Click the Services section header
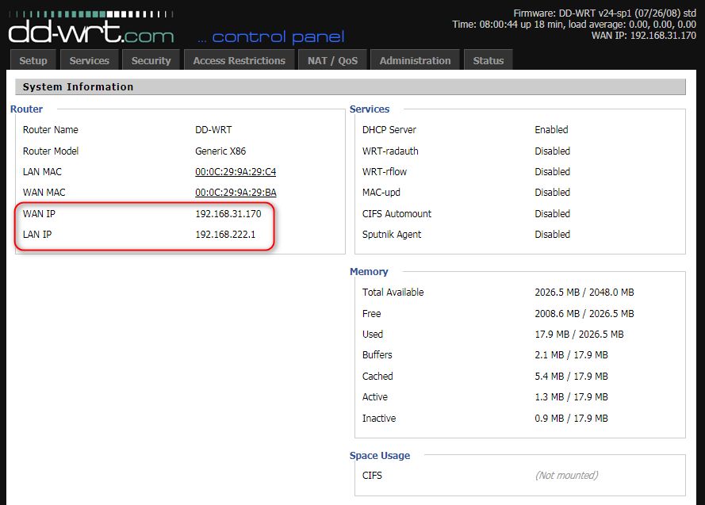 pyautogui.click(x=370, y=109)
